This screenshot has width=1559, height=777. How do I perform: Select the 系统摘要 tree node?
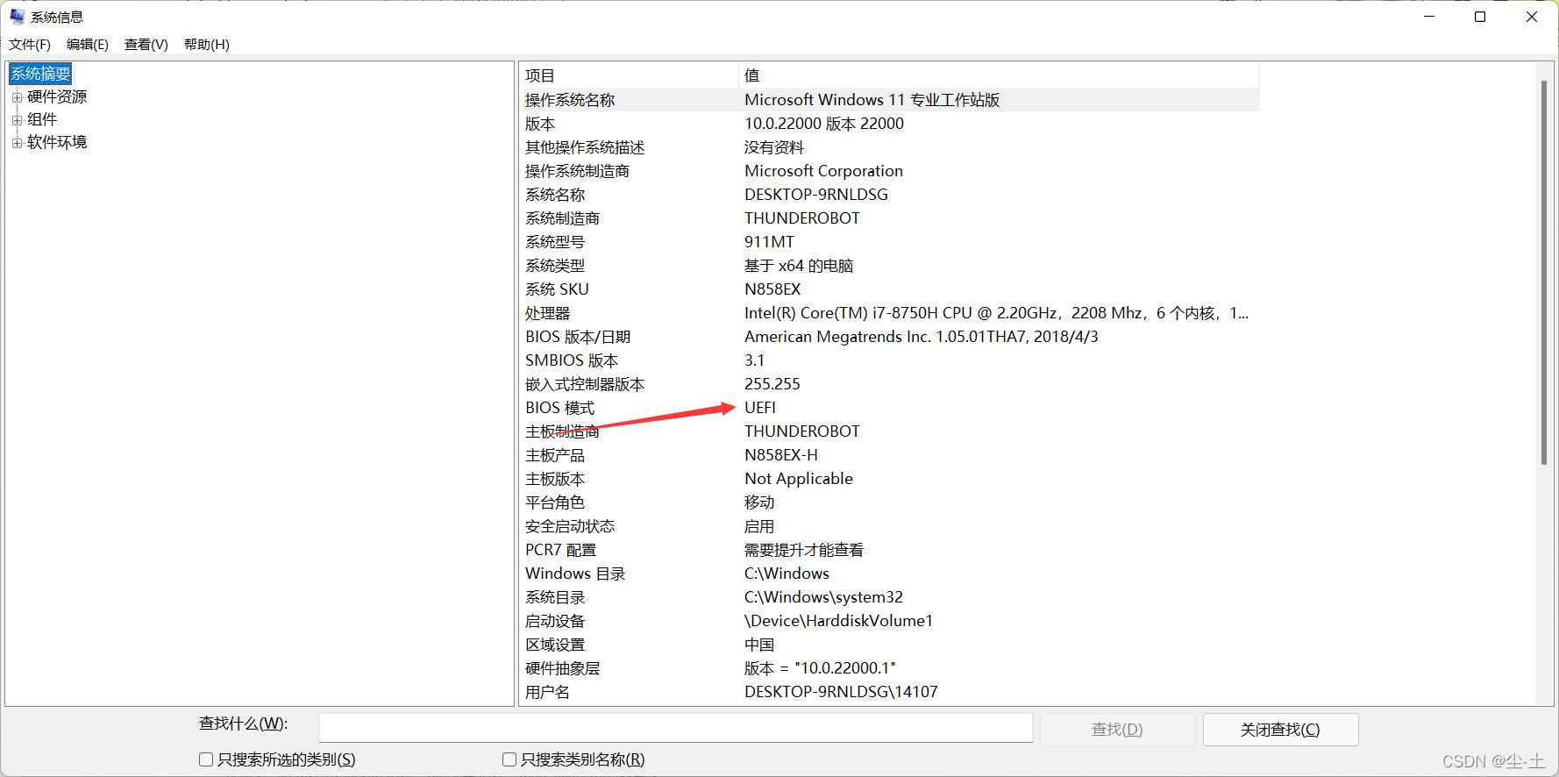pyautogui.click(x=40, y=74)
